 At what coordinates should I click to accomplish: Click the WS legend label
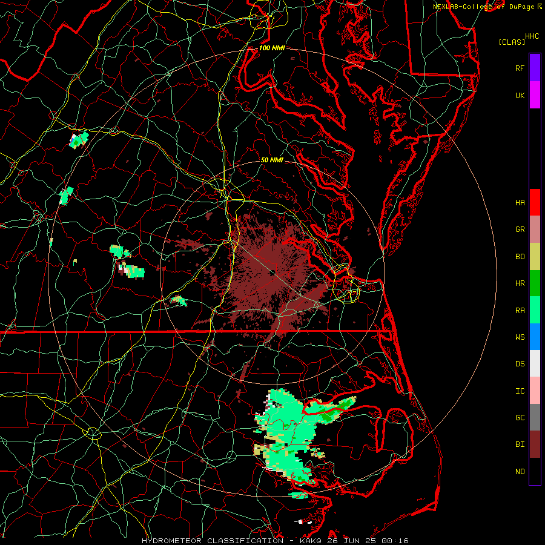click(x=520, y=337)
